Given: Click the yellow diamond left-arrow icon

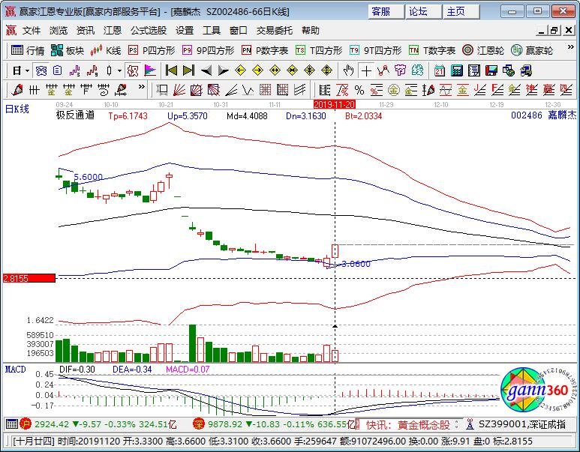Looking at the screenshot, I should click(x=240, y=70).
